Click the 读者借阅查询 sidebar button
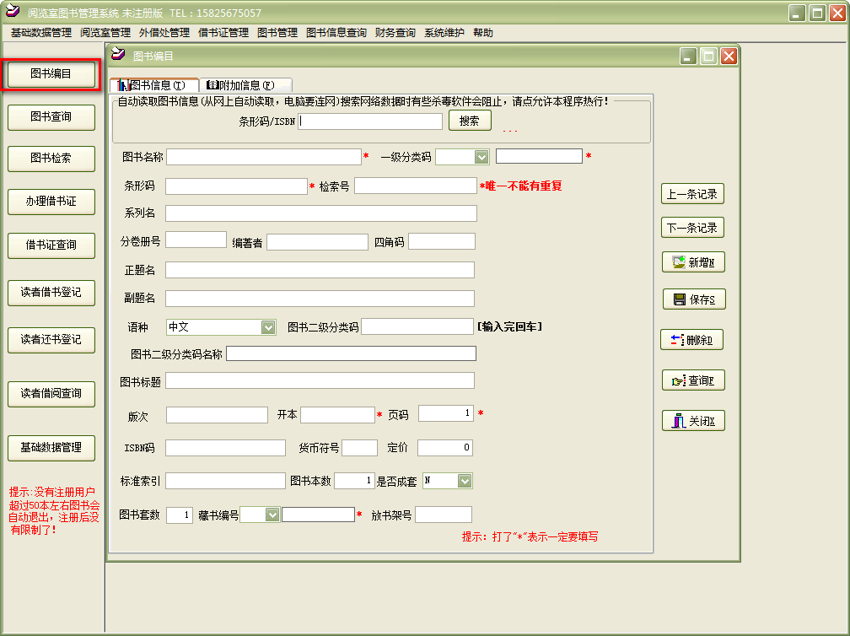 [x=51, y=394]
